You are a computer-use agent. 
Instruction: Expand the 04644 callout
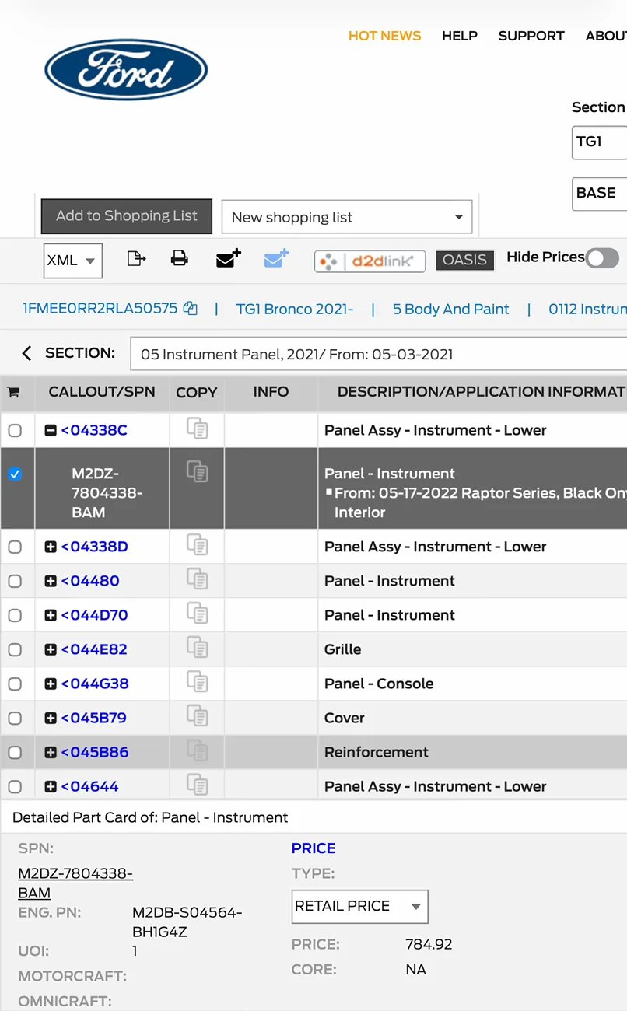pyautogui.click(x=51, y=786)
